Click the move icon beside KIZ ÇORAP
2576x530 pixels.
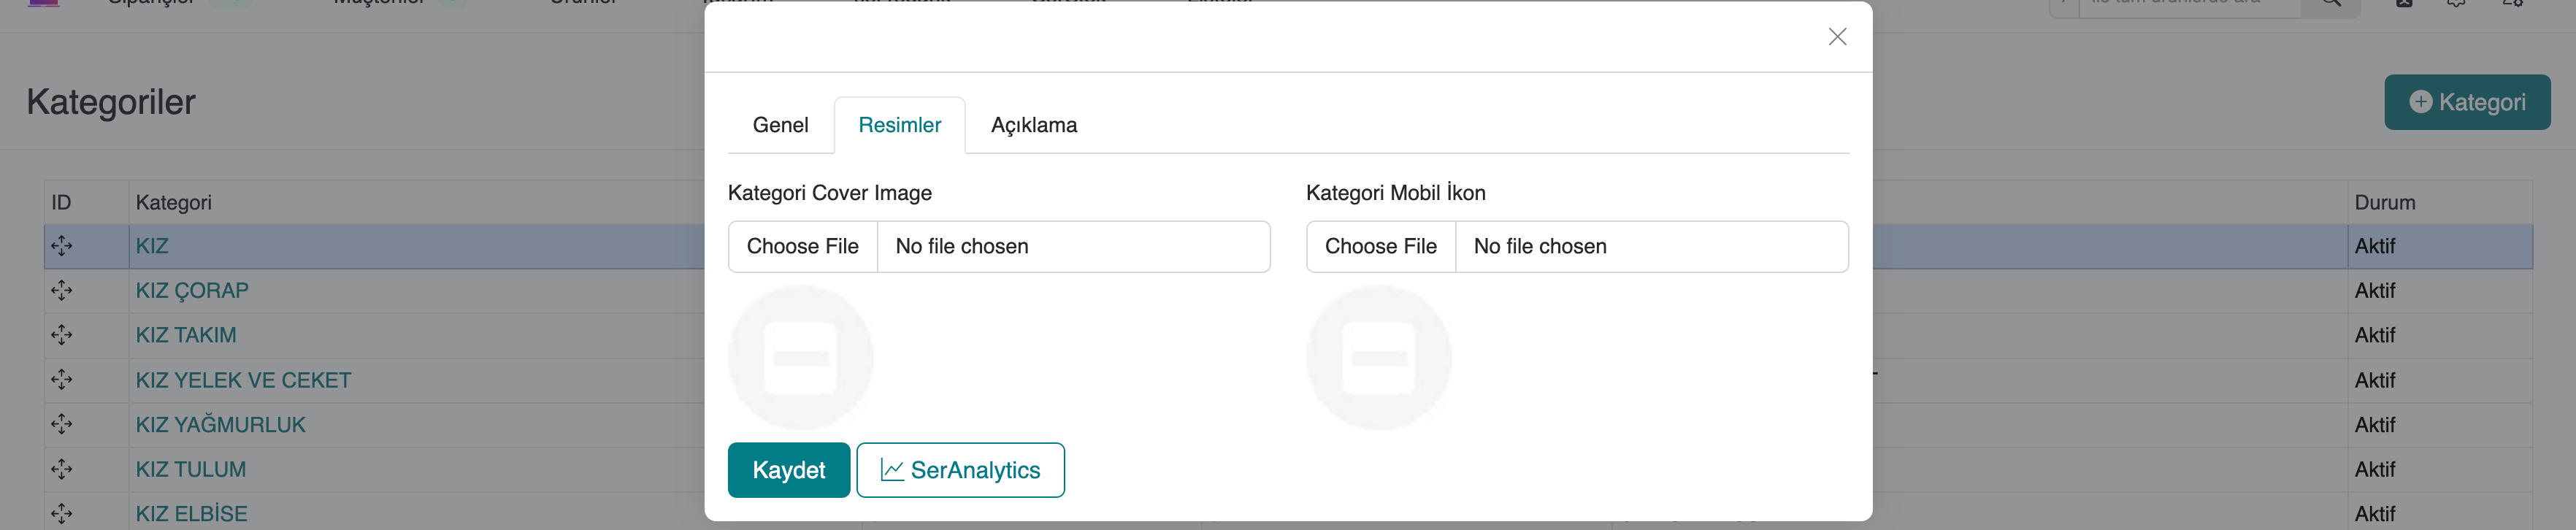pyautogui.click(x=62, y=291)
